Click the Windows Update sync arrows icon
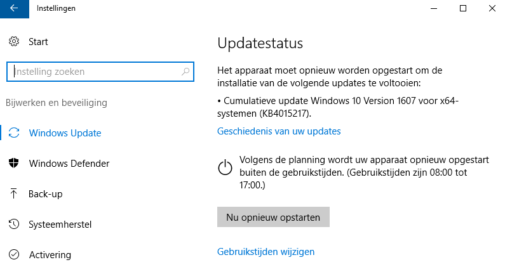Screen dimensions: 505x274 14,133
